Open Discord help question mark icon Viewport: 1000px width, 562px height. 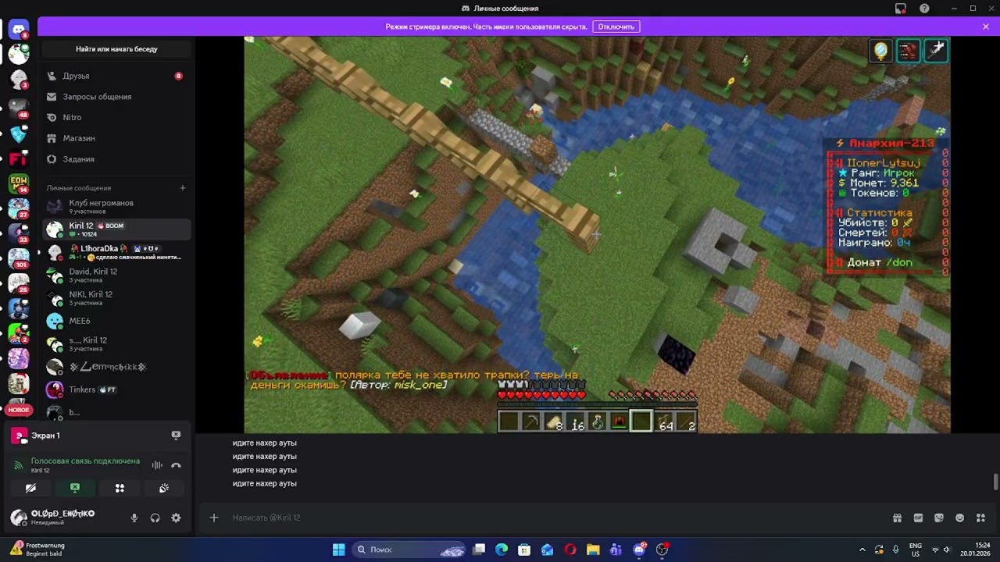coord(924,9)
